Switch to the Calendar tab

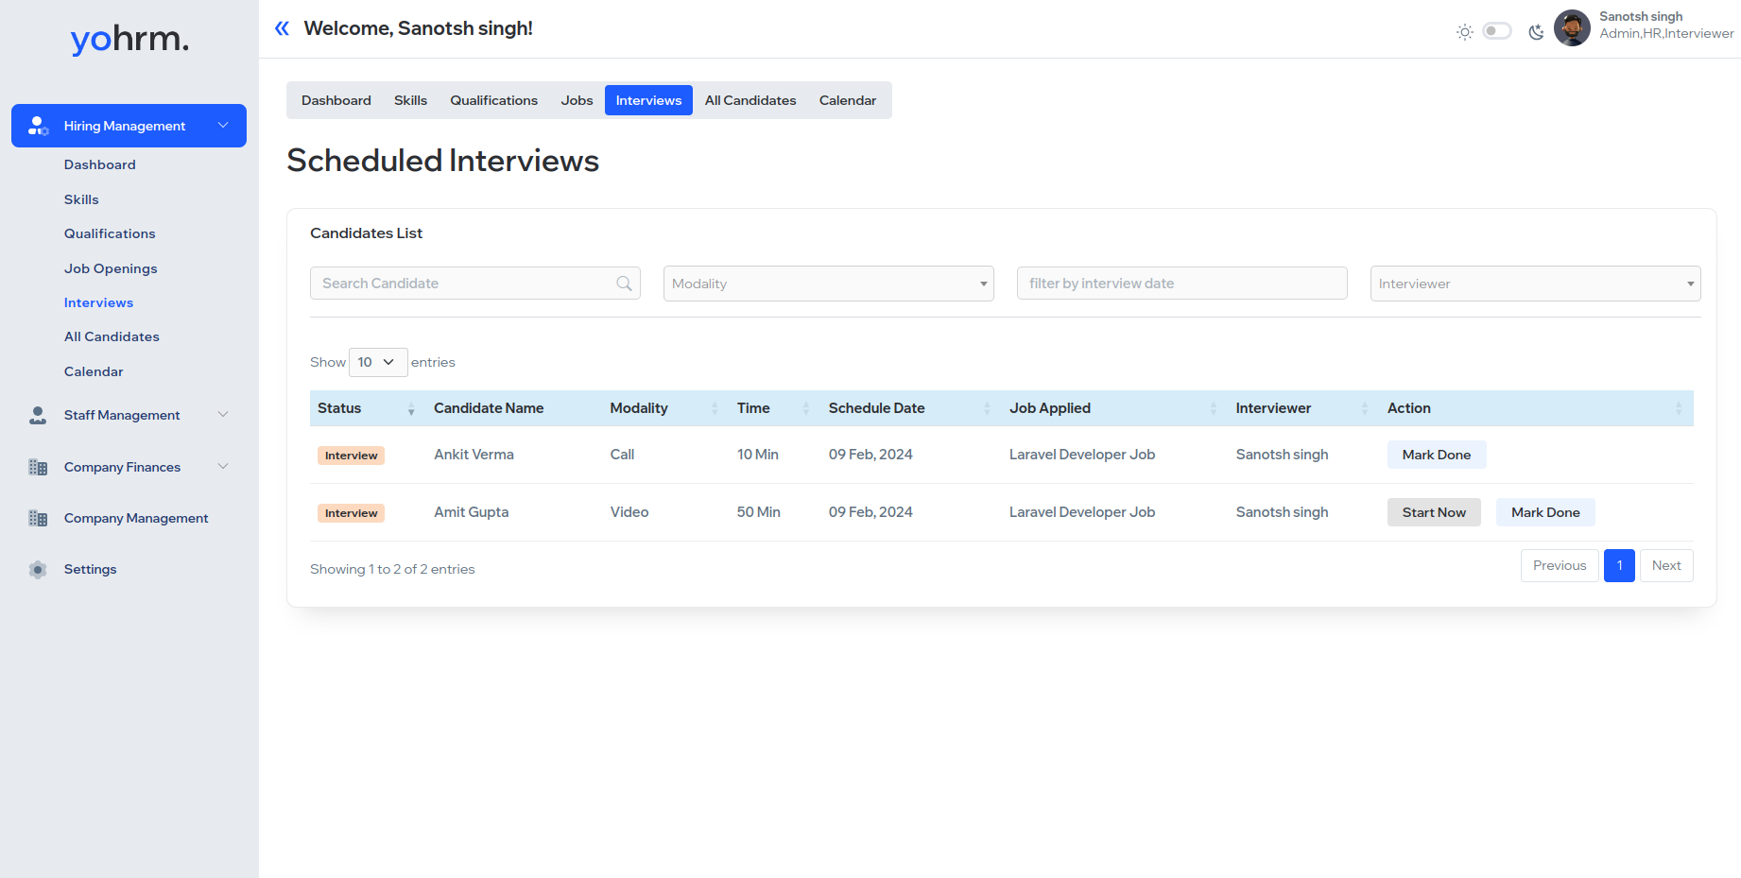(x=848, y=100)
